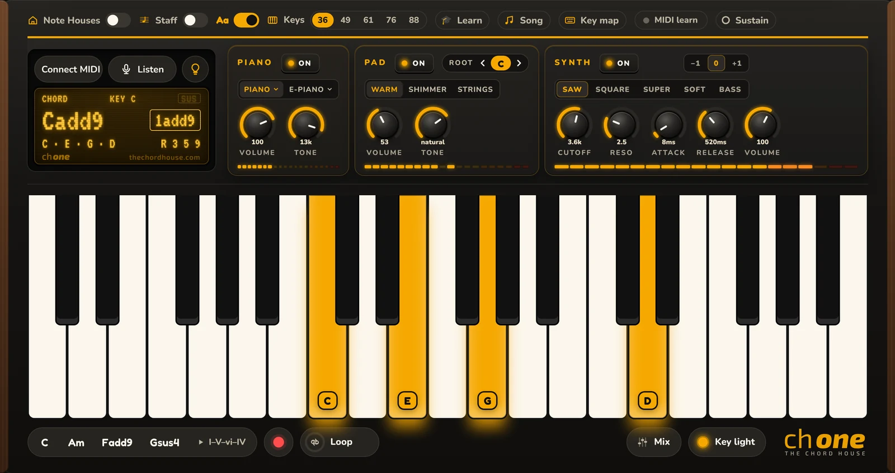Lower synth octave with -1
Image resolution: width=895 pixels, height=473 pixels.
(x=695, y=63)
